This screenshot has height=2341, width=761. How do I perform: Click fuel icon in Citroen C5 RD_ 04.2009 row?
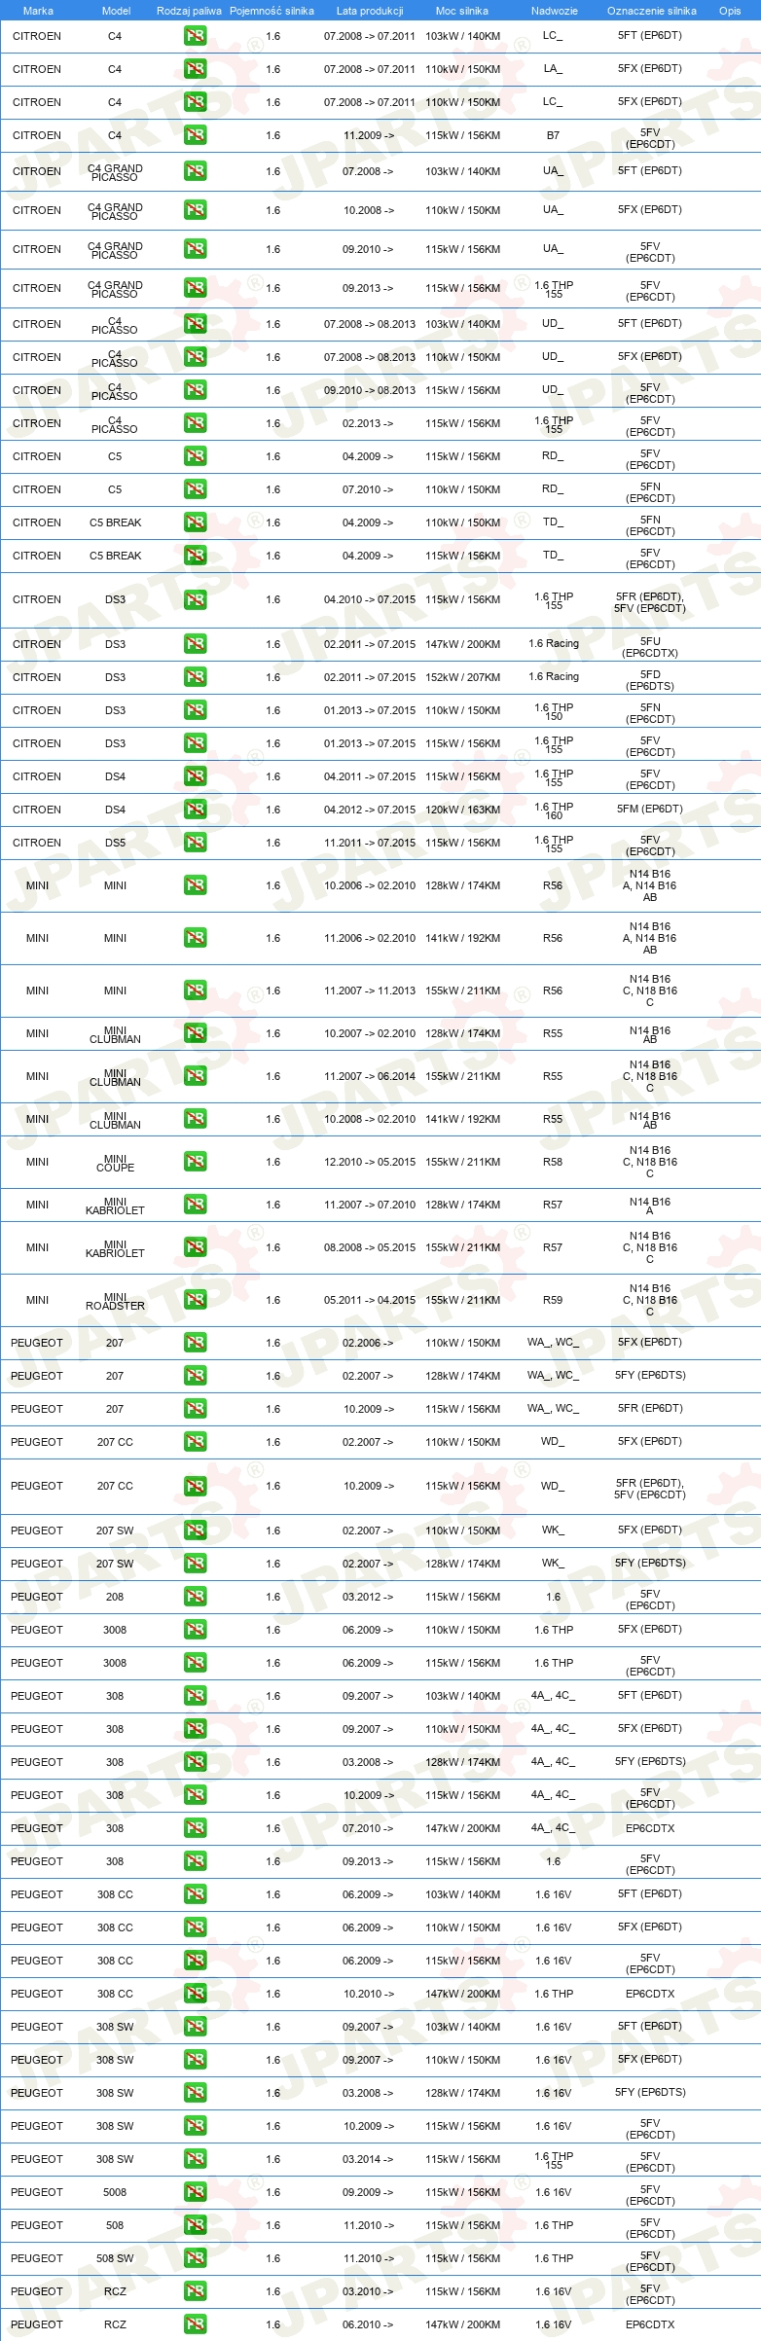[195, 456]
